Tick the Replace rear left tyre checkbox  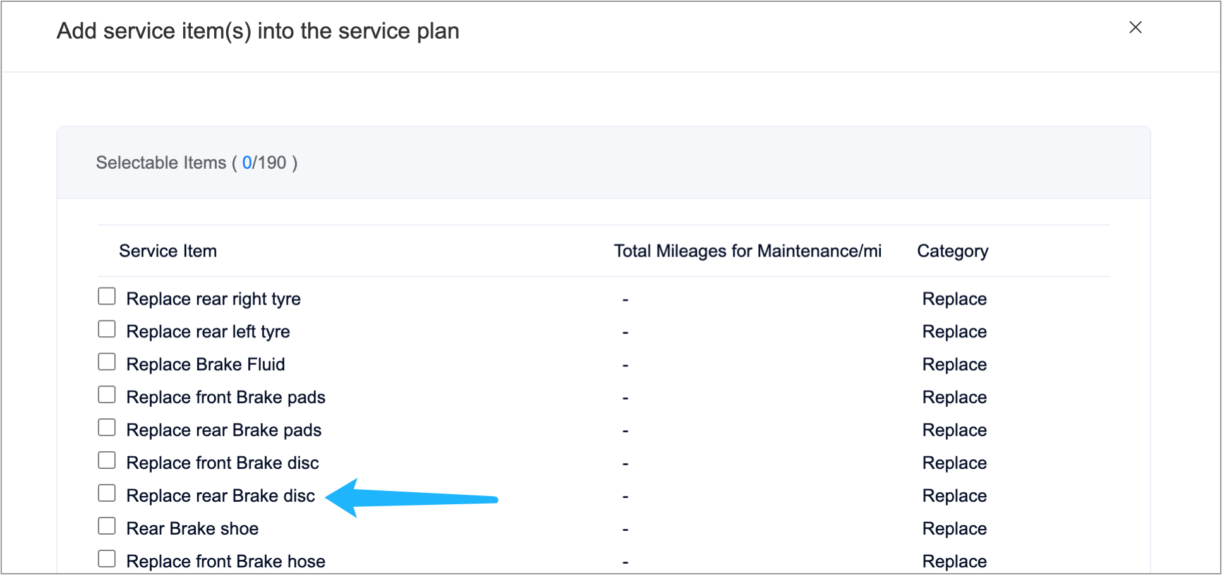107,329
